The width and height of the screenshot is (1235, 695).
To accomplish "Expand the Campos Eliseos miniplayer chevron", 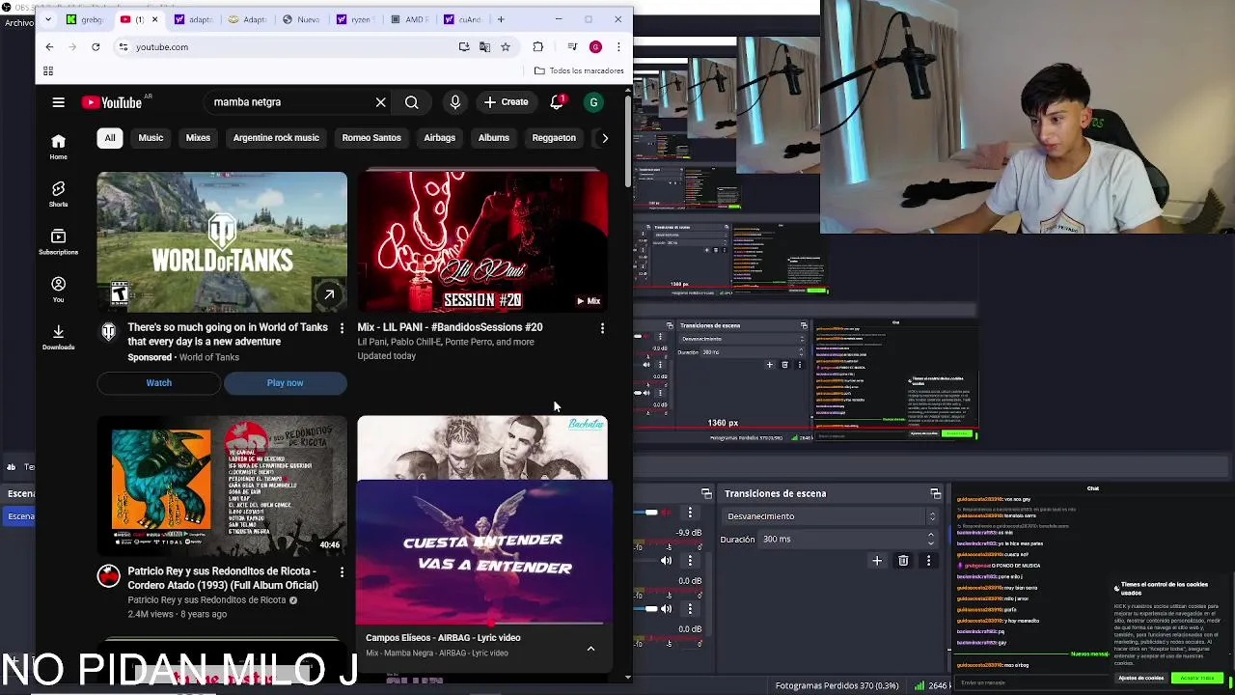I will (590, 649).
